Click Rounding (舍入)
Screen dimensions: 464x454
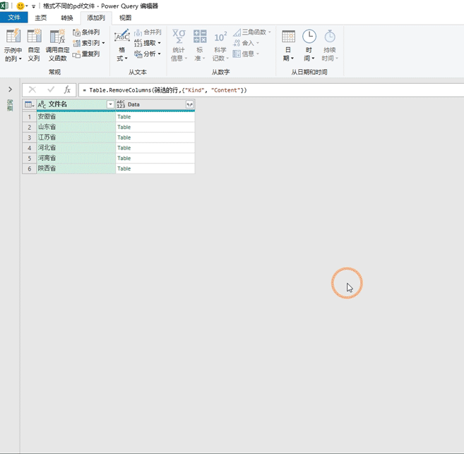click(246, 43)
